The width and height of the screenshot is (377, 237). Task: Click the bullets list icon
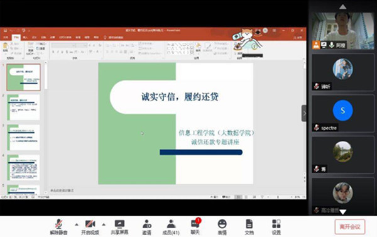[108, 45]
